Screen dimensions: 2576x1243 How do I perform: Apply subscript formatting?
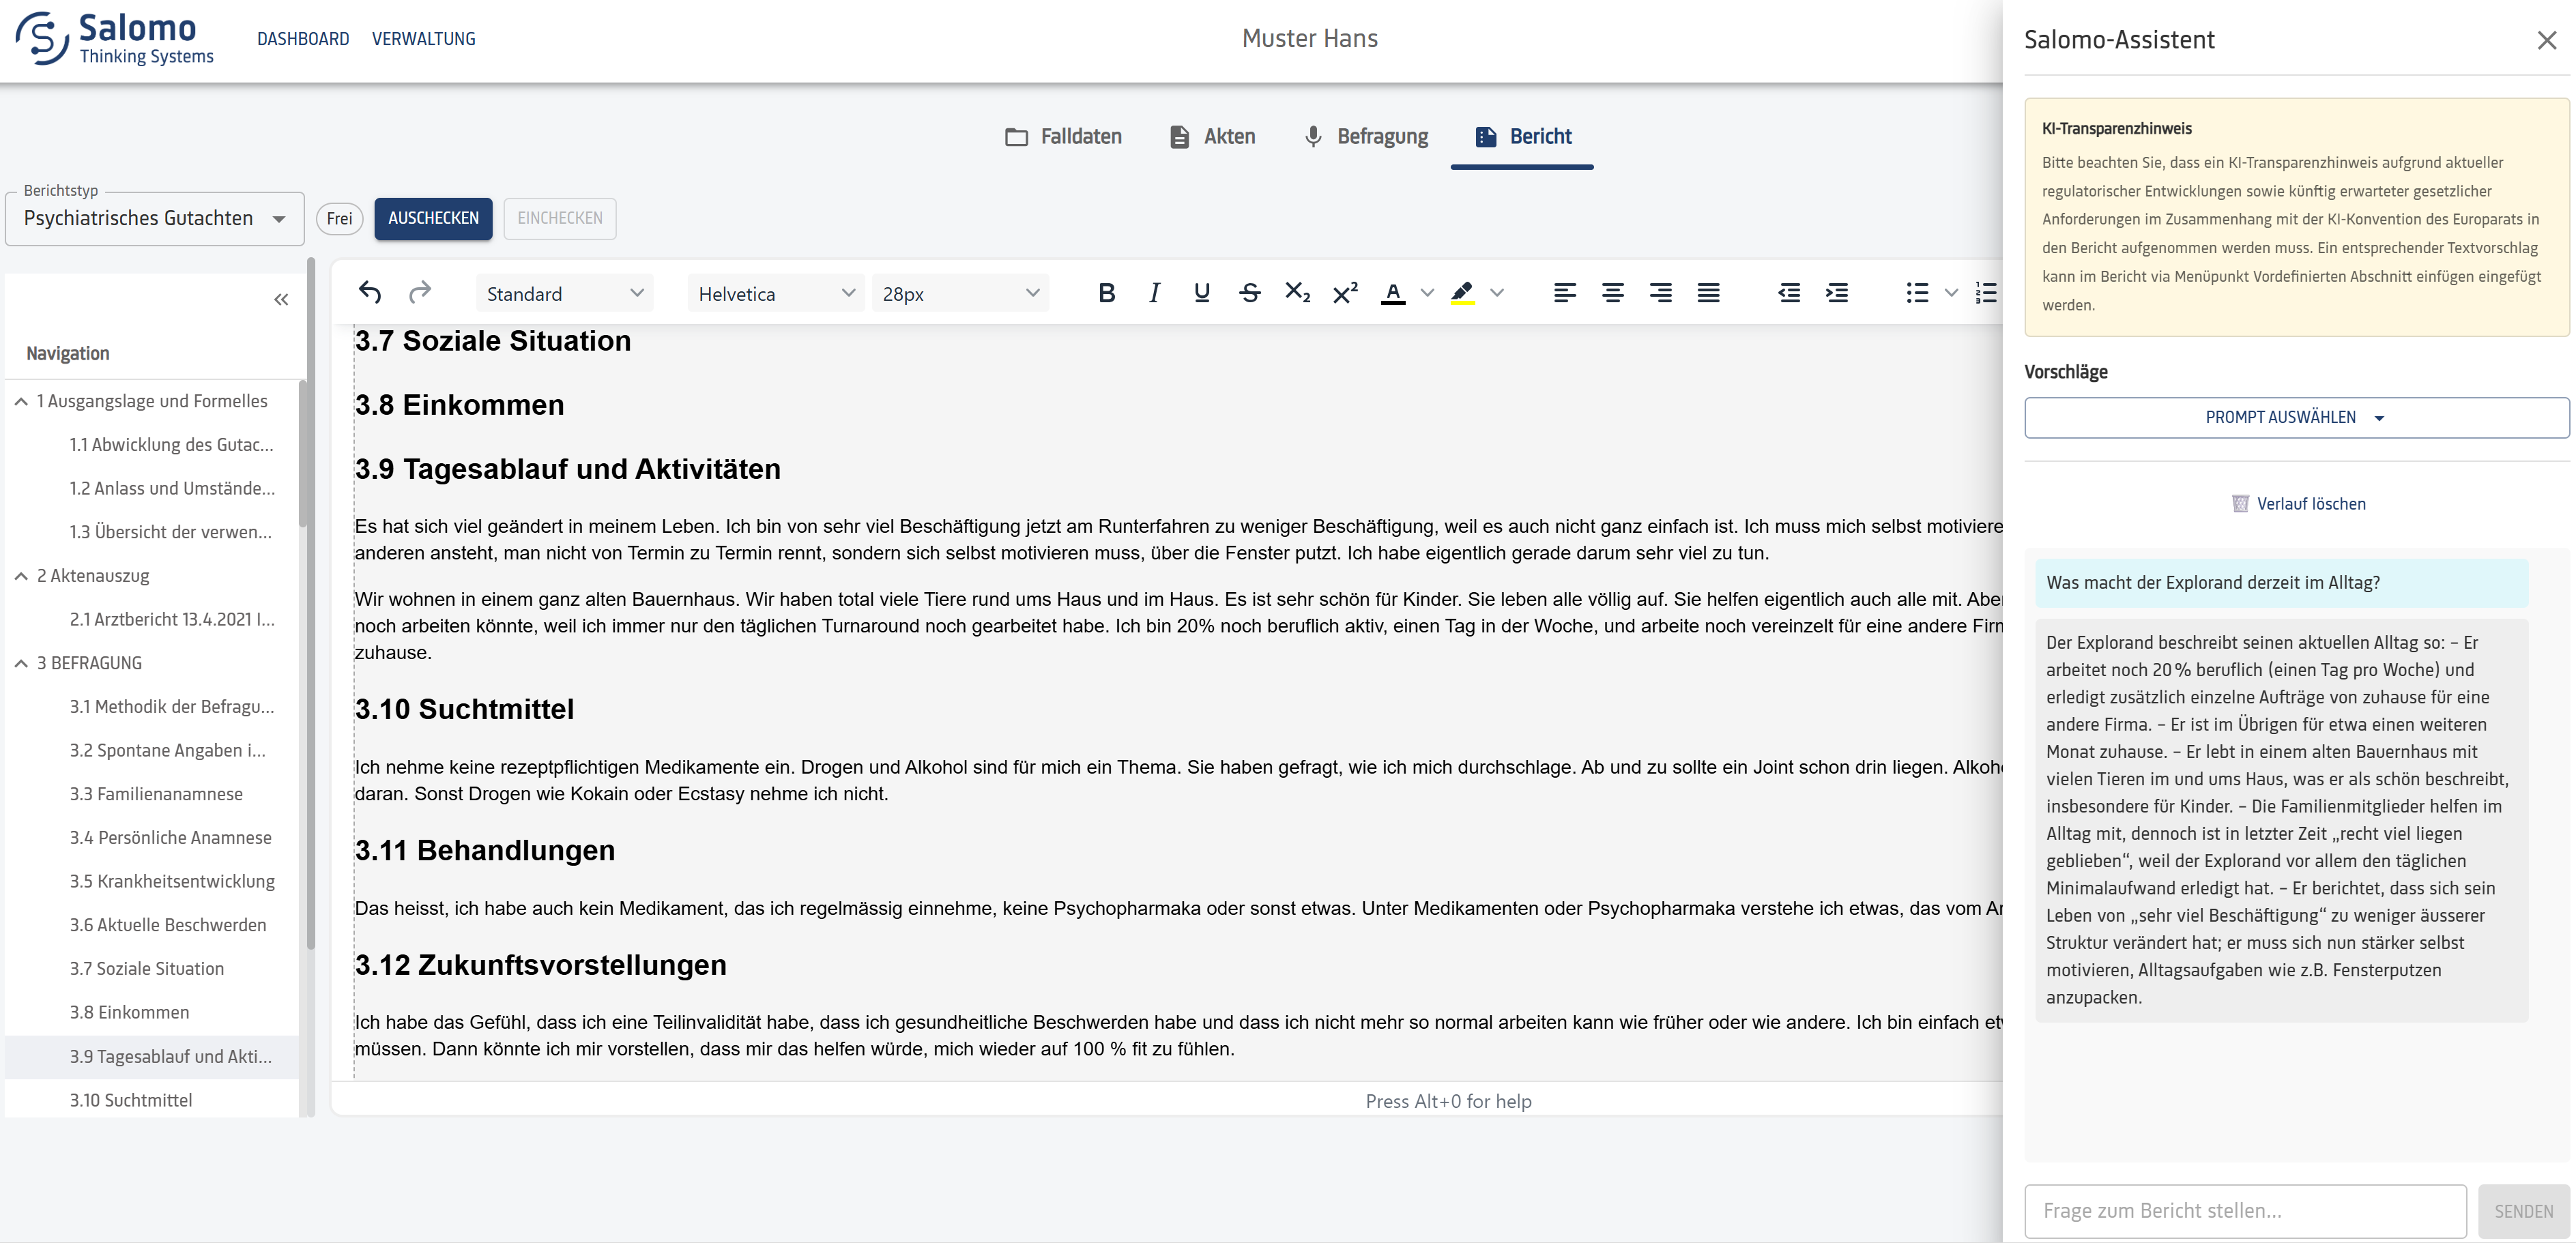click(x=1298, y=293)
